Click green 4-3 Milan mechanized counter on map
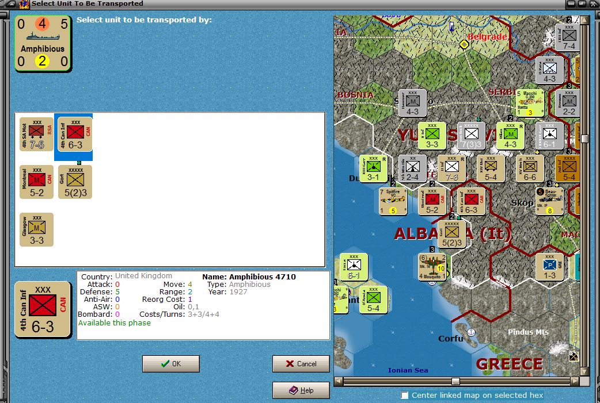The width and height of the screenshot is (600, 403). pos(510,136)
